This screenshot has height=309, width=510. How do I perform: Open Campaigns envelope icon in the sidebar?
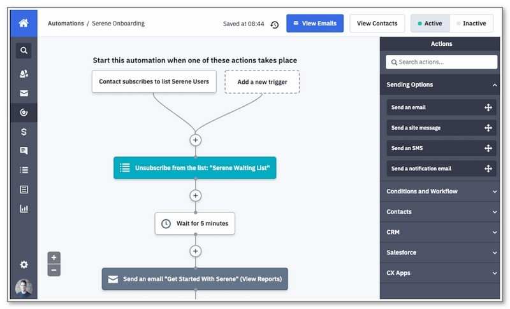point(24,93)
